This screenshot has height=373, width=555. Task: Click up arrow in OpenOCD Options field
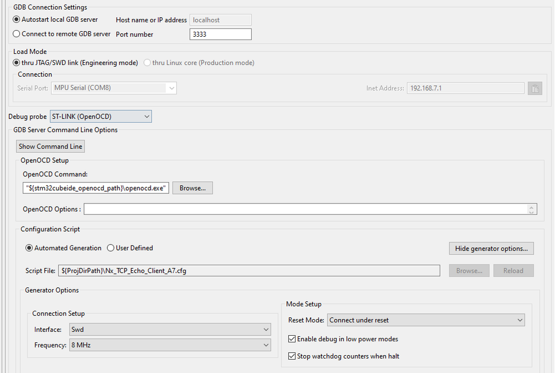point(533,206)
